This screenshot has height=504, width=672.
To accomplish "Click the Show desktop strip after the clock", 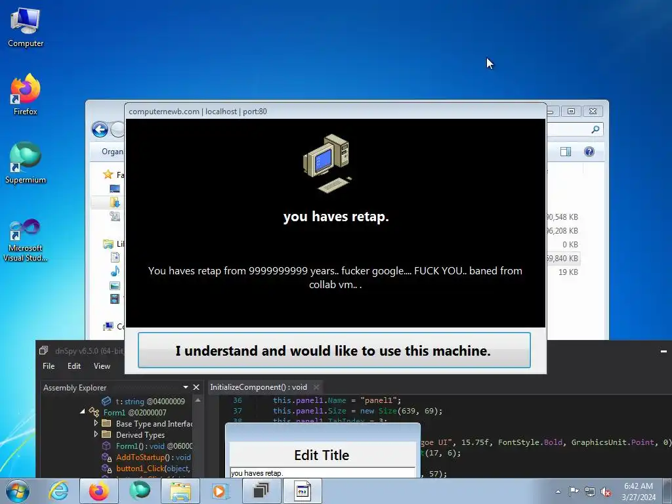I will (x=667, y=491).
